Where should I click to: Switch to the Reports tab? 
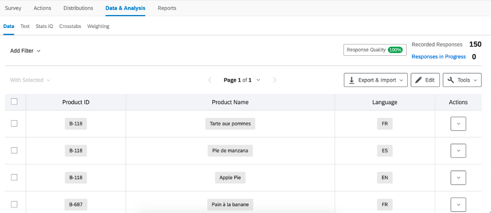click(167, 8)
